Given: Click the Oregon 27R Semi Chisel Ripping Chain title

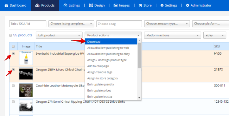Looking at the screenshot, I should 80,102.
